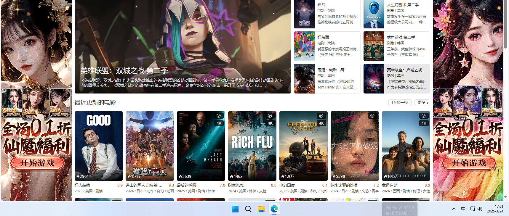Click the play icon on 电幻国度 poster
Image resolution: width=509 pixels, height=216 pixels.
[321, 116]
